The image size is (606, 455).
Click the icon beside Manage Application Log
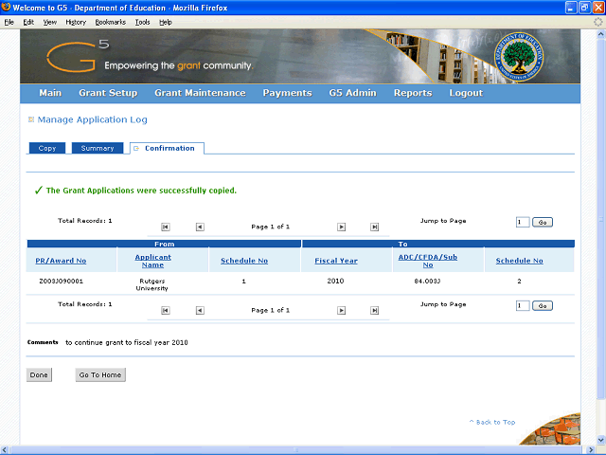(31, 119)
